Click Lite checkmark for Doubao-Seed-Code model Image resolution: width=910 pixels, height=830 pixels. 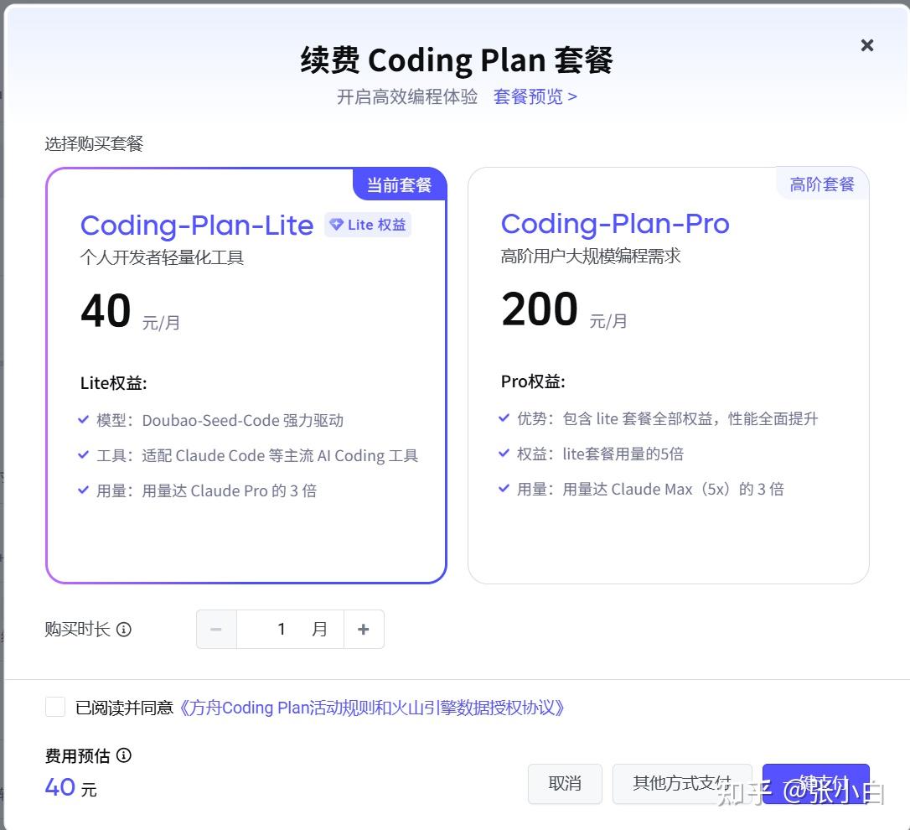pos(84,419)
